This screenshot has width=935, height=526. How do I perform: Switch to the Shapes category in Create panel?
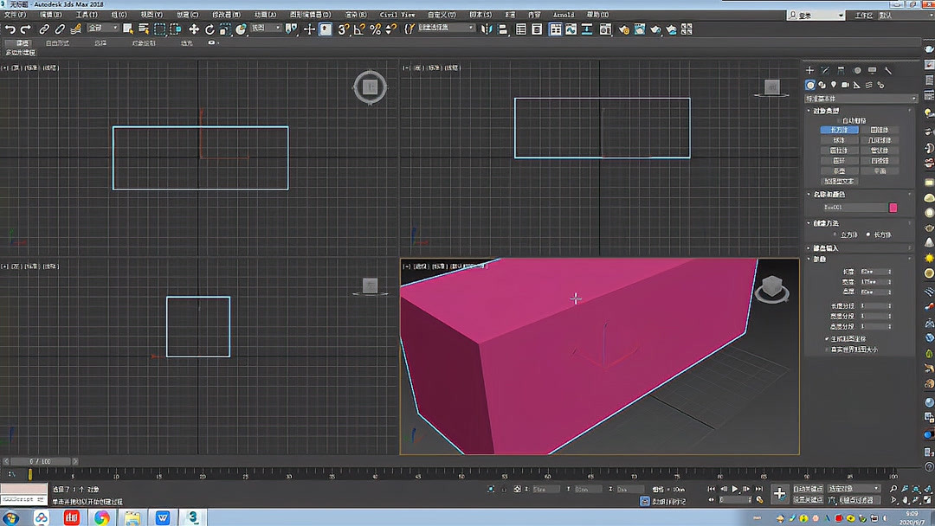click(x=822, y=84)
